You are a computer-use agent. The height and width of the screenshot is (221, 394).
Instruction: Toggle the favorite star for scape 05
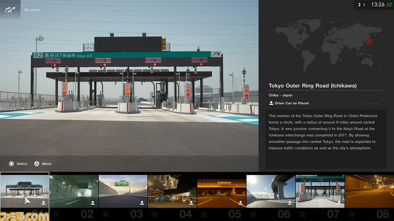point(204,214)
